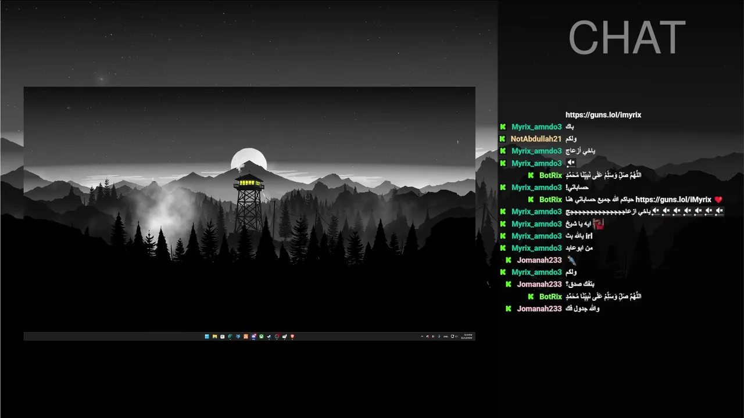744x418 pixels.
Task: Click the emote in Jomanah233's emote-only message
Action: [571, 260]
